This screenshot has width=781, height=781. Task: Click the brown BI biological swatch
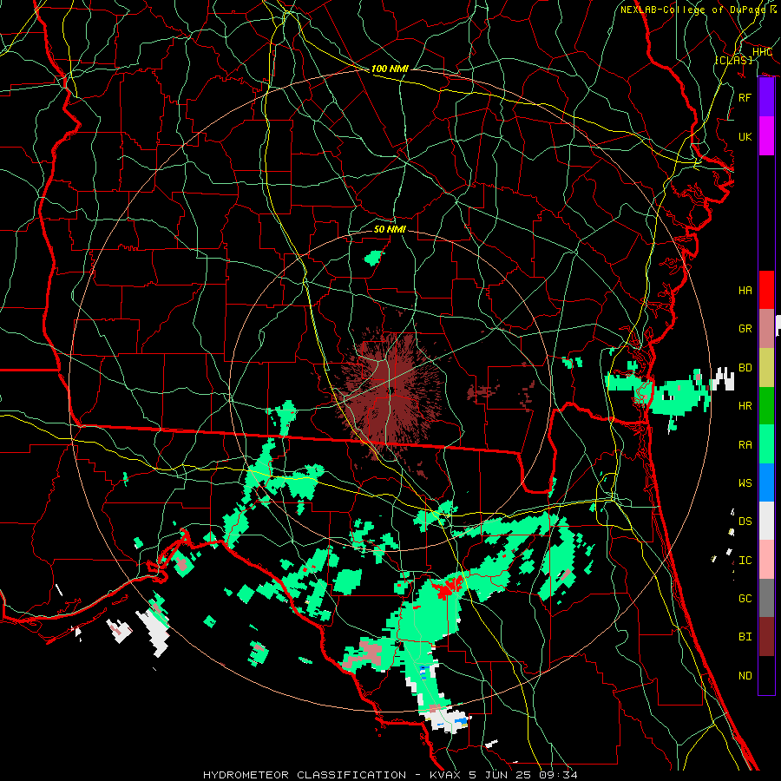766,637
